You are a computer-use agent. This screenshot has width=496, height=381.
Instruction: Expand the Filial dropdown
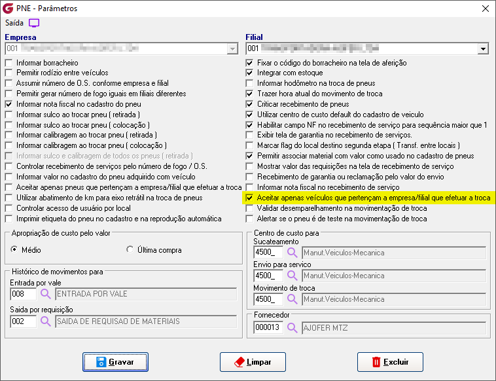pyautogui.click(x=483, y=49)
